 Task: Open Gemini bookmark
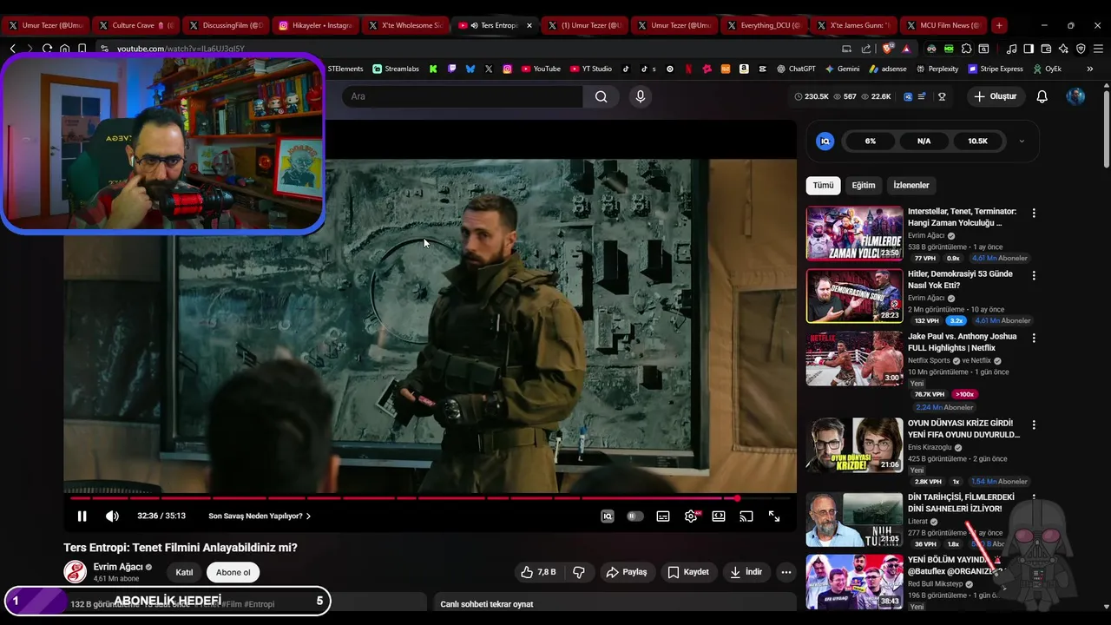coord(841,69)
